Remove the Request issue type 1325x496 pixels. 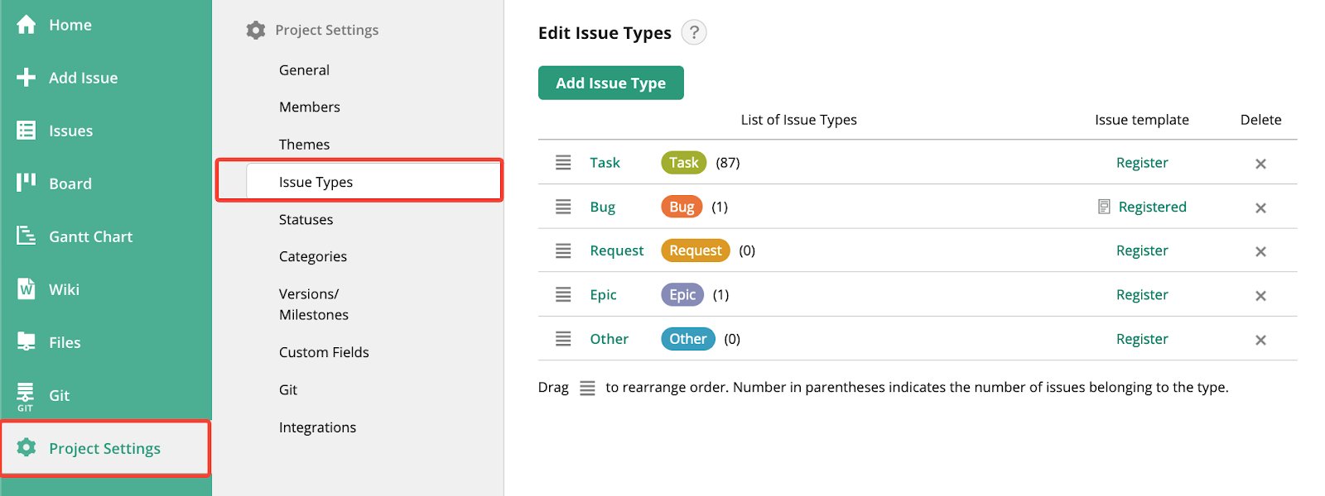(1260, 251)
